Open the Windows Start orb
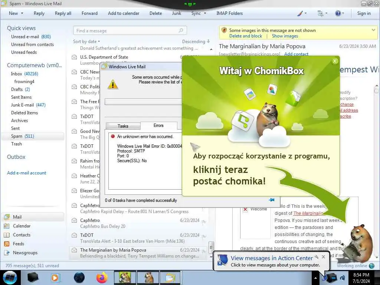380x285 pixels. 10,278
